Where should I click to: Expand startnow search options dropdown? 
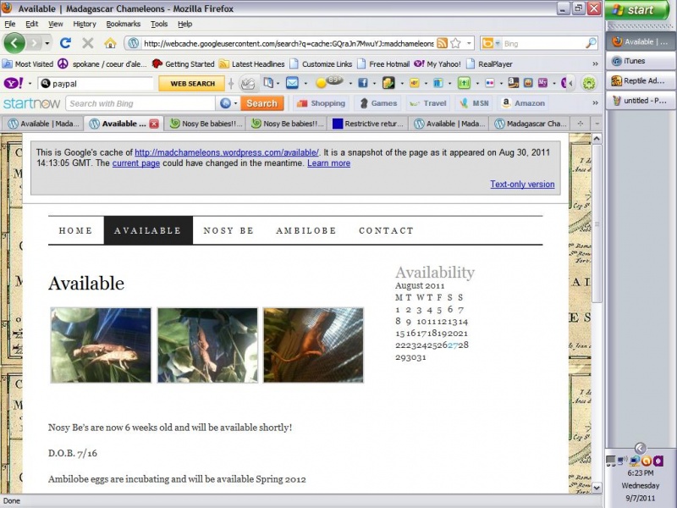[235, 103]
